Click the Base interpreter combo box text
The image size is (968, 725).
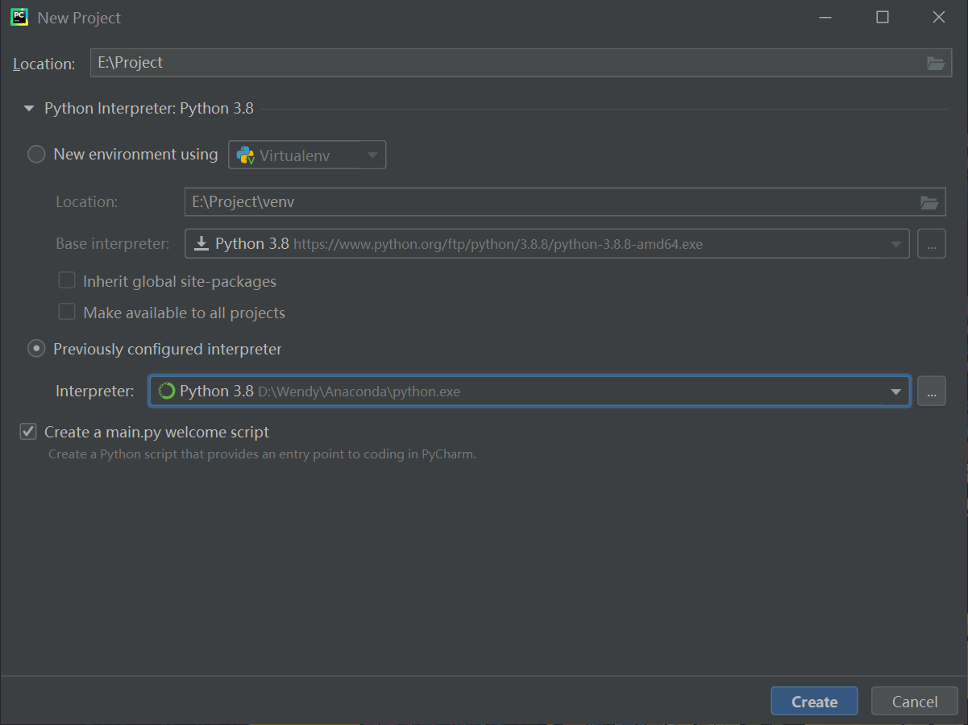[x=547, y=243]
